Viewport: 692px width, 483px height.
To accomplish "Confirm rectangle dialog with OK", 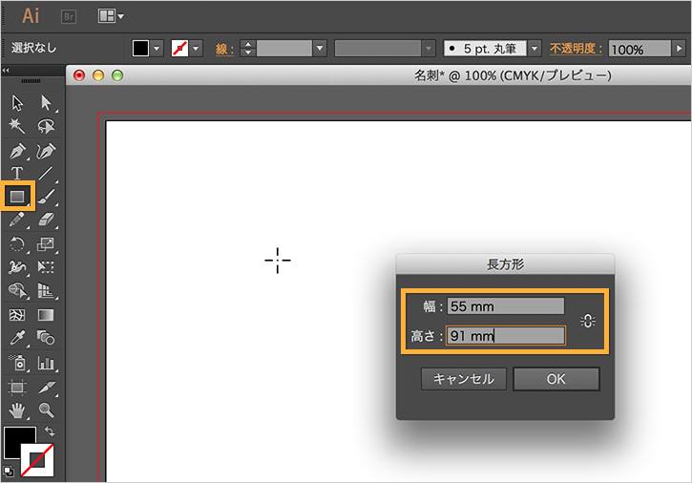I will (556, 379).
